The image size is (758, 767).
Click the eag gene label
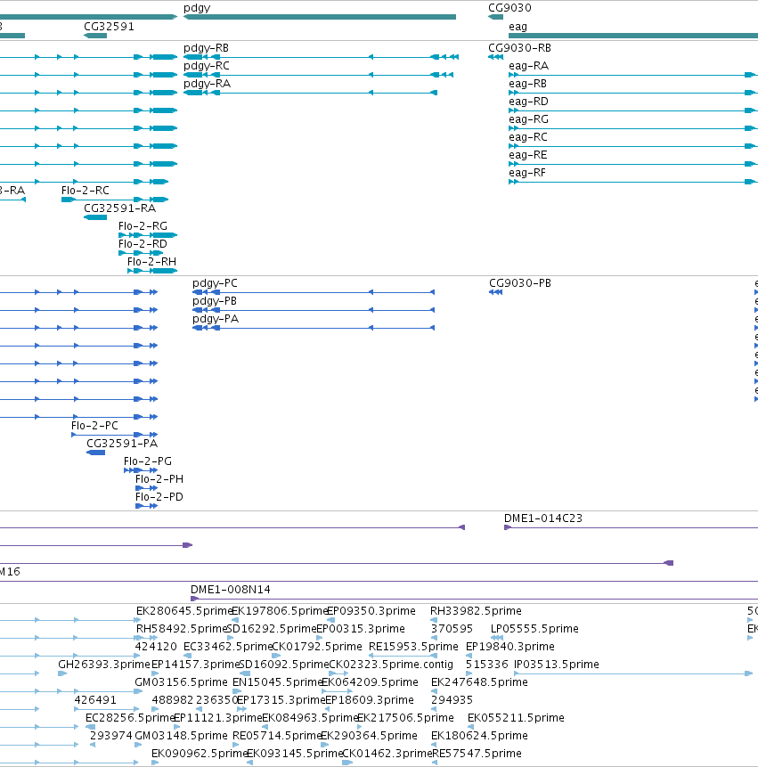518,27
